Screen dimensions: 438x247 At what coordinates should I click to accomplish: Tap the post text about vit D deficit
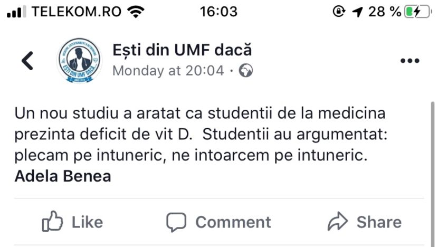point(201,135)
